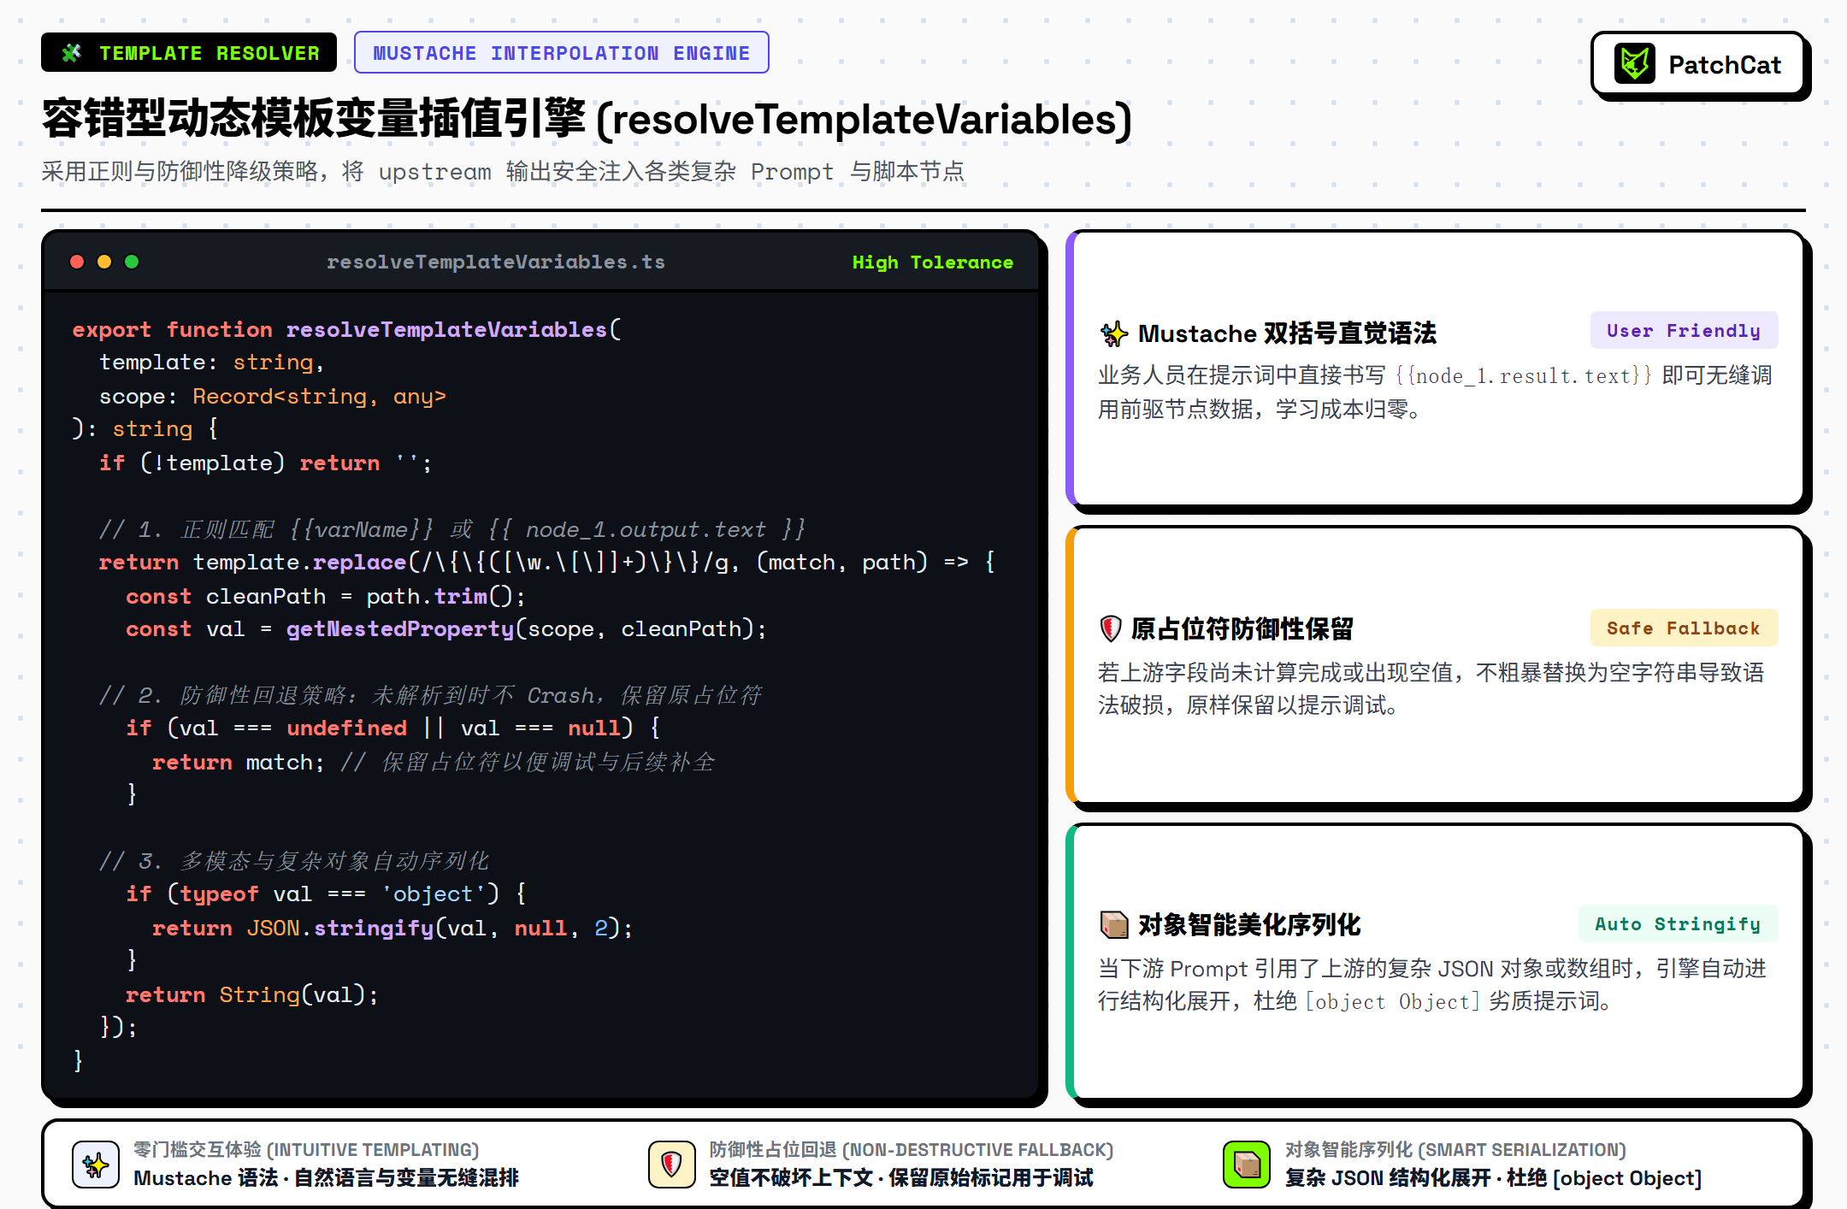Click the 'export function resolveTemplateVariables(' line
Image resolution: width=1847 pixels, height=1209 pixels.
[x=347, y=330]
